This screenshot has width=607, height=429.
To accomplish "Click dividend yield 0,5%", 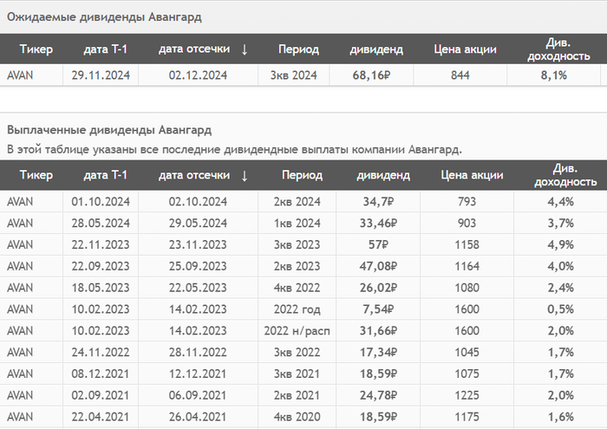I will tap(560, 309).
